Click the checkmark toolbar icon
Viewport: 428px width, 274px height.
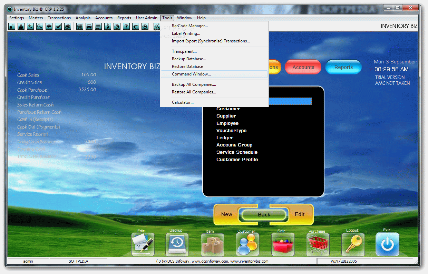[x=58, y=26]
